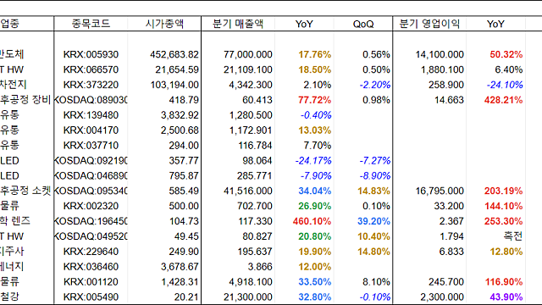Select QoQ cell -8.90%

tap(374, 176)
